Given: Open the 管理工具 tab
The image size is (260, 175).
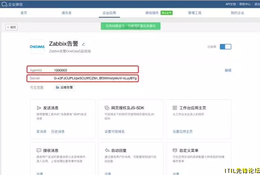Looking at the screenshot, I should click(195, 13).
